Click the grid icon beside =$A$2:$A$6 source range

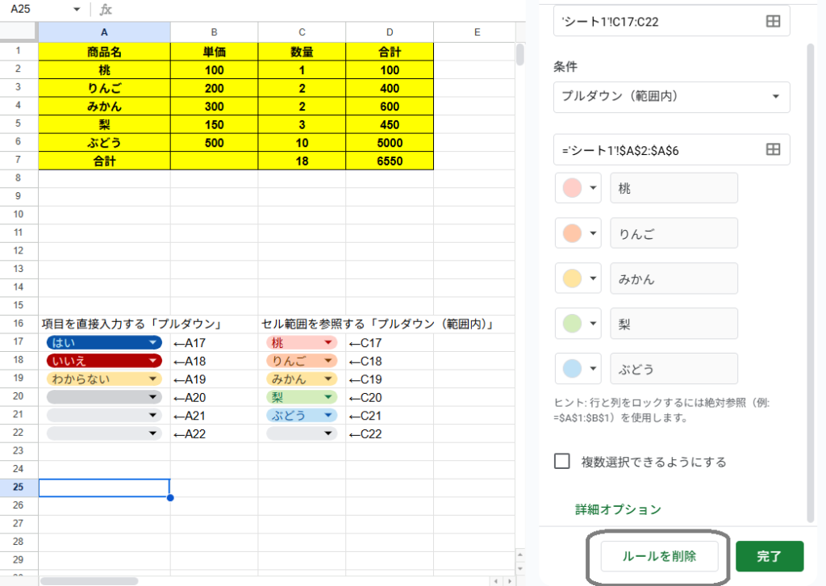click(773, 149)
